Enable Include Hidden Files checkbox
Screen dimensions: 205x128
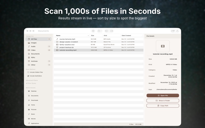click(28, 72)
